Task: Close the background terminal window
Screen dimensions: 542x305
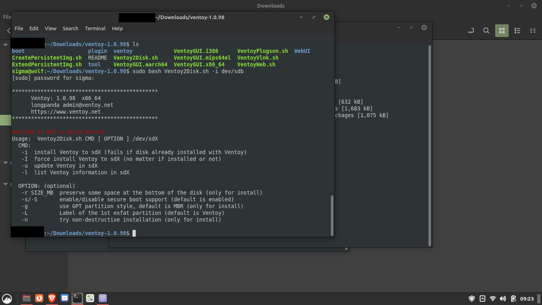Action: tap(424, 28)
